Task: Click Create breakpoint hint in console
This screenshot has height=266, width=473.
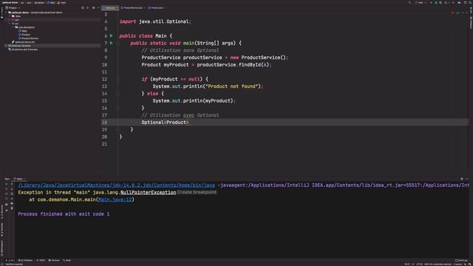Action: pos(197,192)
